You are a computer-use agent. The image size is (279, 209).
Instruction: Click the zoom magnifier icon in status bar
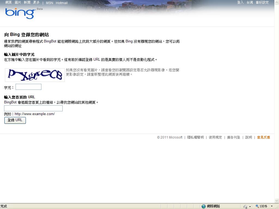257,206
